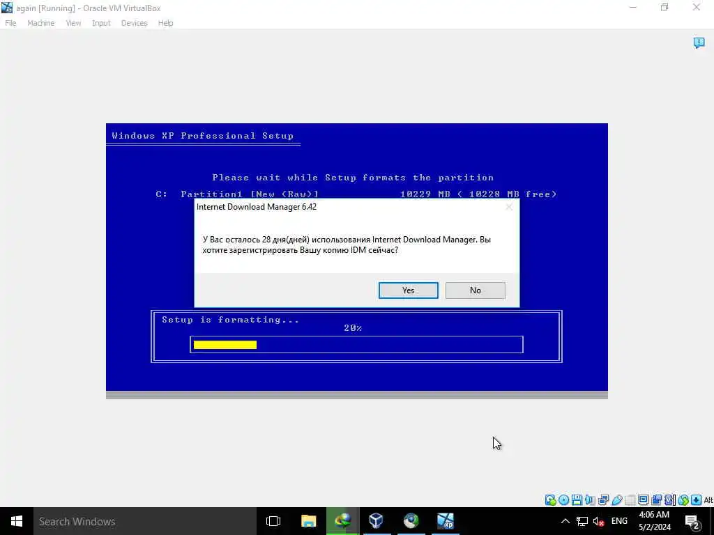Open the VirtualBox notification center icon
714x535 pixels.
pyautogui.click(x=699, y=42)
